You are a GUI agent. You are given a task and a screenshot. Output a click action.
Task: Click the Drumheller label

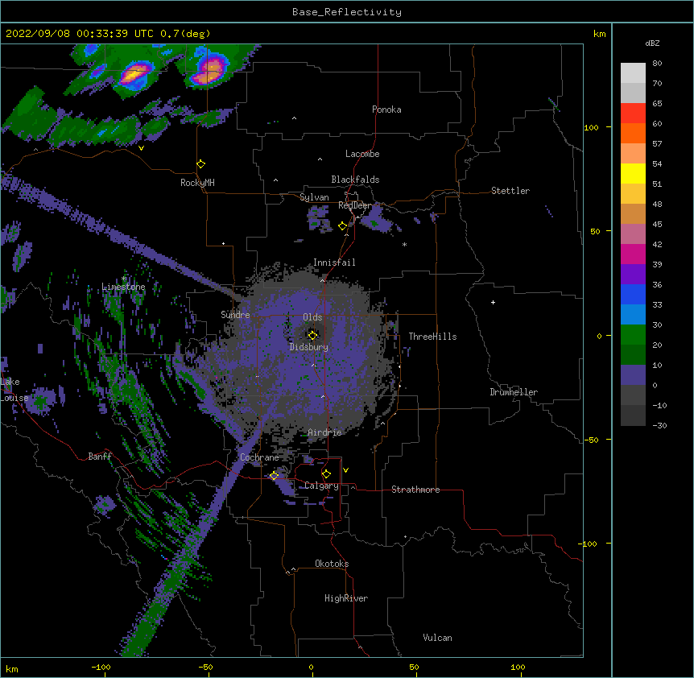[514, 392]
